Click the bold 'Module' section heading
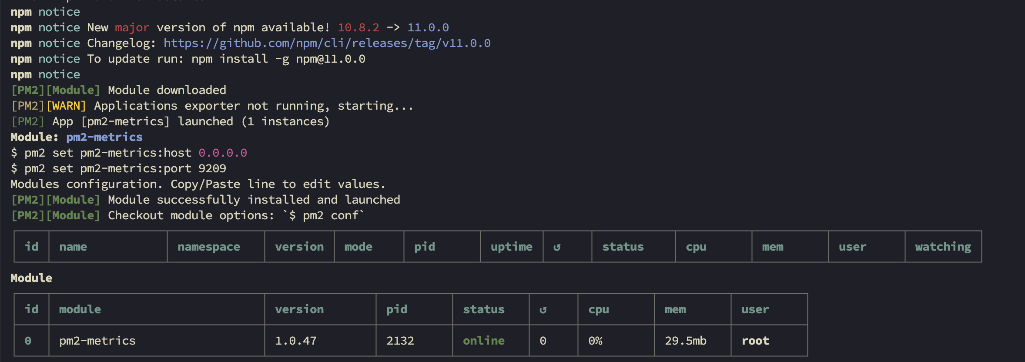The height and width of the screenshot is (362, 1025). click(31, 278)
